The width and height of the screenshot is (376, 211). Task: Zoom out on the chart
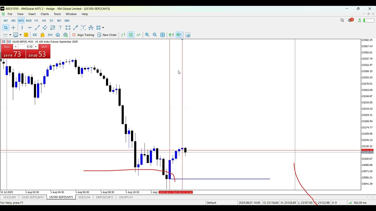point(155,35)
